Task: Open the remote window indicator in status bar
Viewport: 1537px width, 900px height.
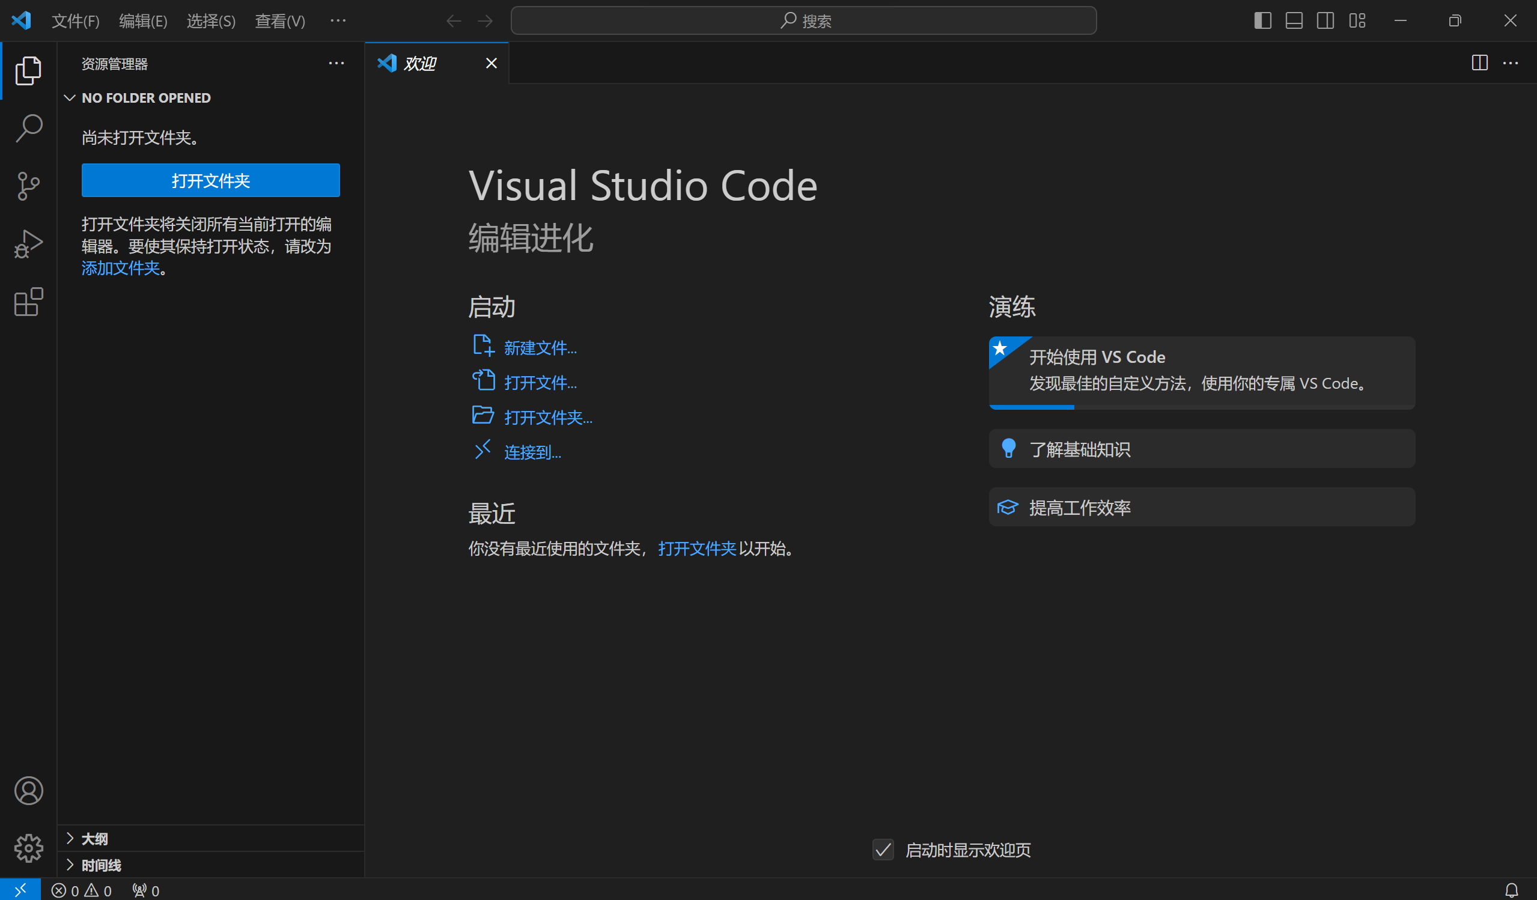Action: [20, 890]
